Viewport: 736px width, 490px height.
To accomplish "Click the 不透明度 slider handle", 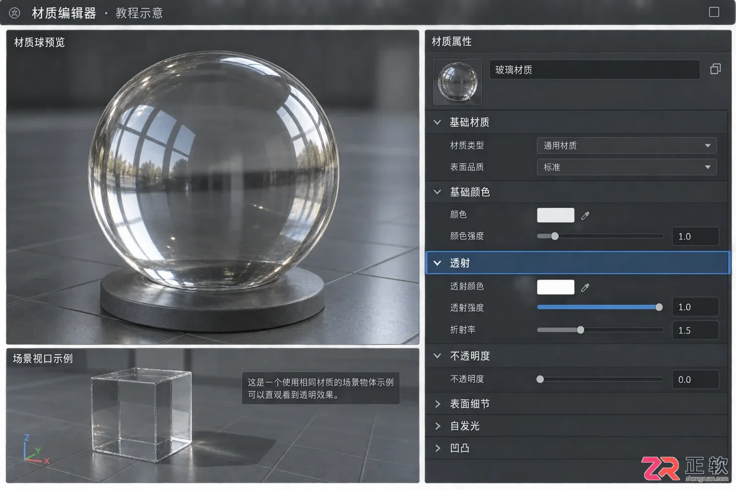I will 540,379.
